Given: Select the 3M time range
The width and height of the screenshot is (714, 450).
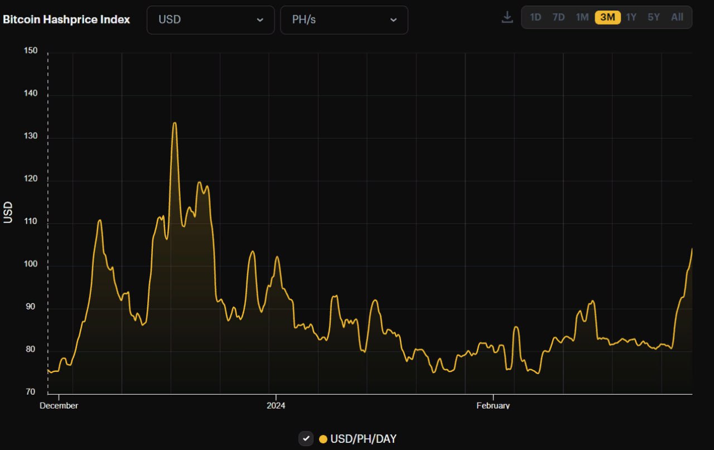Looking at the screenshot, I should [607, 17].
